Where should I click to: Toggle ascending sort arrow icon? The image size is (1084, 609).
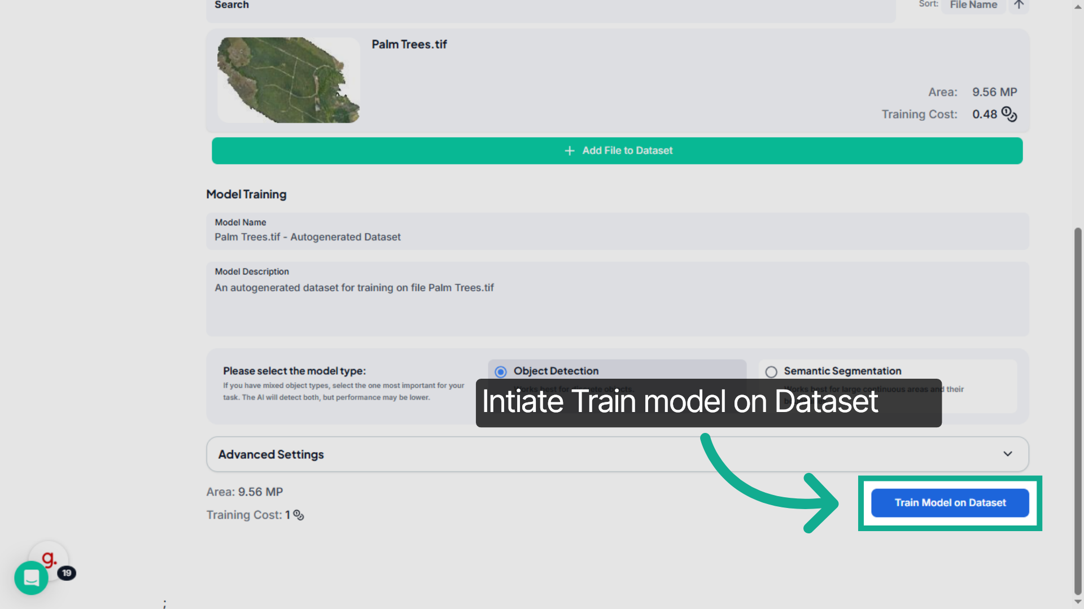coord(1019,5)
